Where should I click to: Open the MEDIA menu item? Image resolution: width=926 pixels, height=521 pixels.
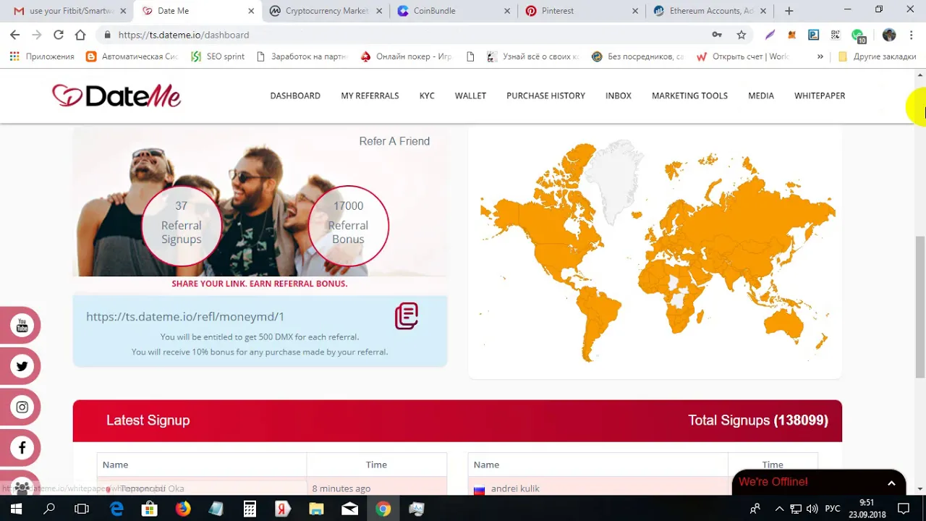coord(761,96)
